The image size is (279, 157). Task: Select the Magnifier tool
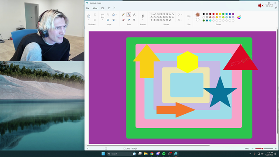pyautogui.click(x=134, y=20)
